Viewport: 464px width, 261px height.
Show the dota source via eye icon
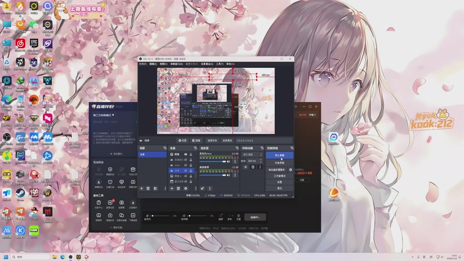pos(186,165)
